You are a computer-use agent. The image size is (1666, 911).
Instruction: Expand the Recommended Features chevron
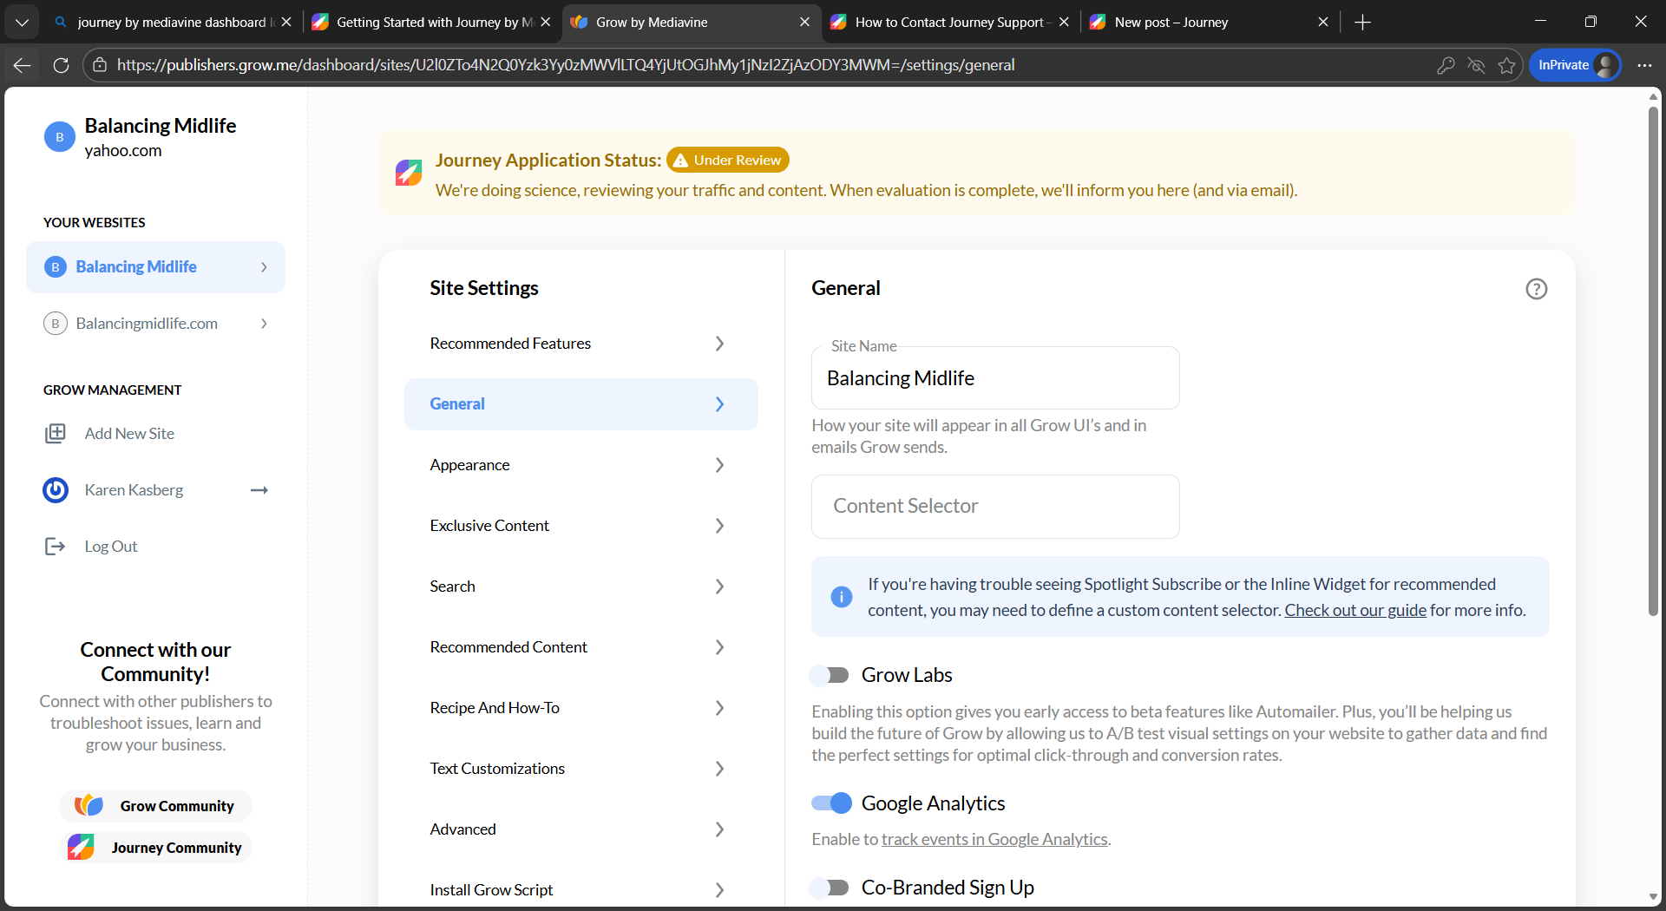719,344
